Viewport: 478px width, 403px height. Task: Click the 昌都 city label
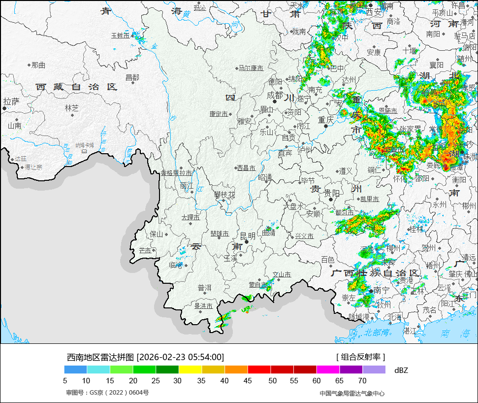tap(132, 77)
